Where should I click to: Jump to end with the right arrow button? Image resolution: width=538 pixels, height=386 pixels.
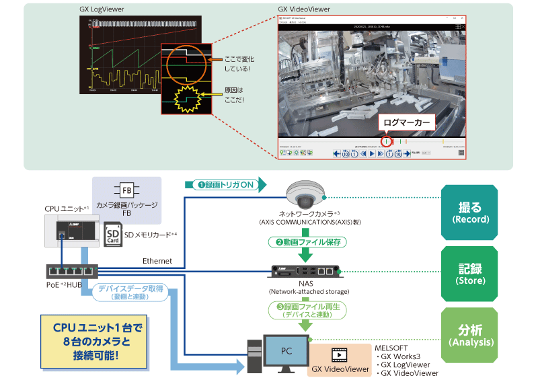(x=406, y=154)
